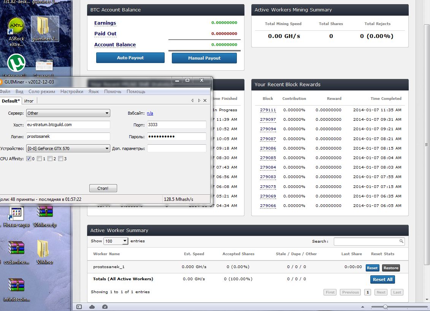Viewport: 430px width, 311px height.
Task: Open the Earnings link
Action: (105, 23)
